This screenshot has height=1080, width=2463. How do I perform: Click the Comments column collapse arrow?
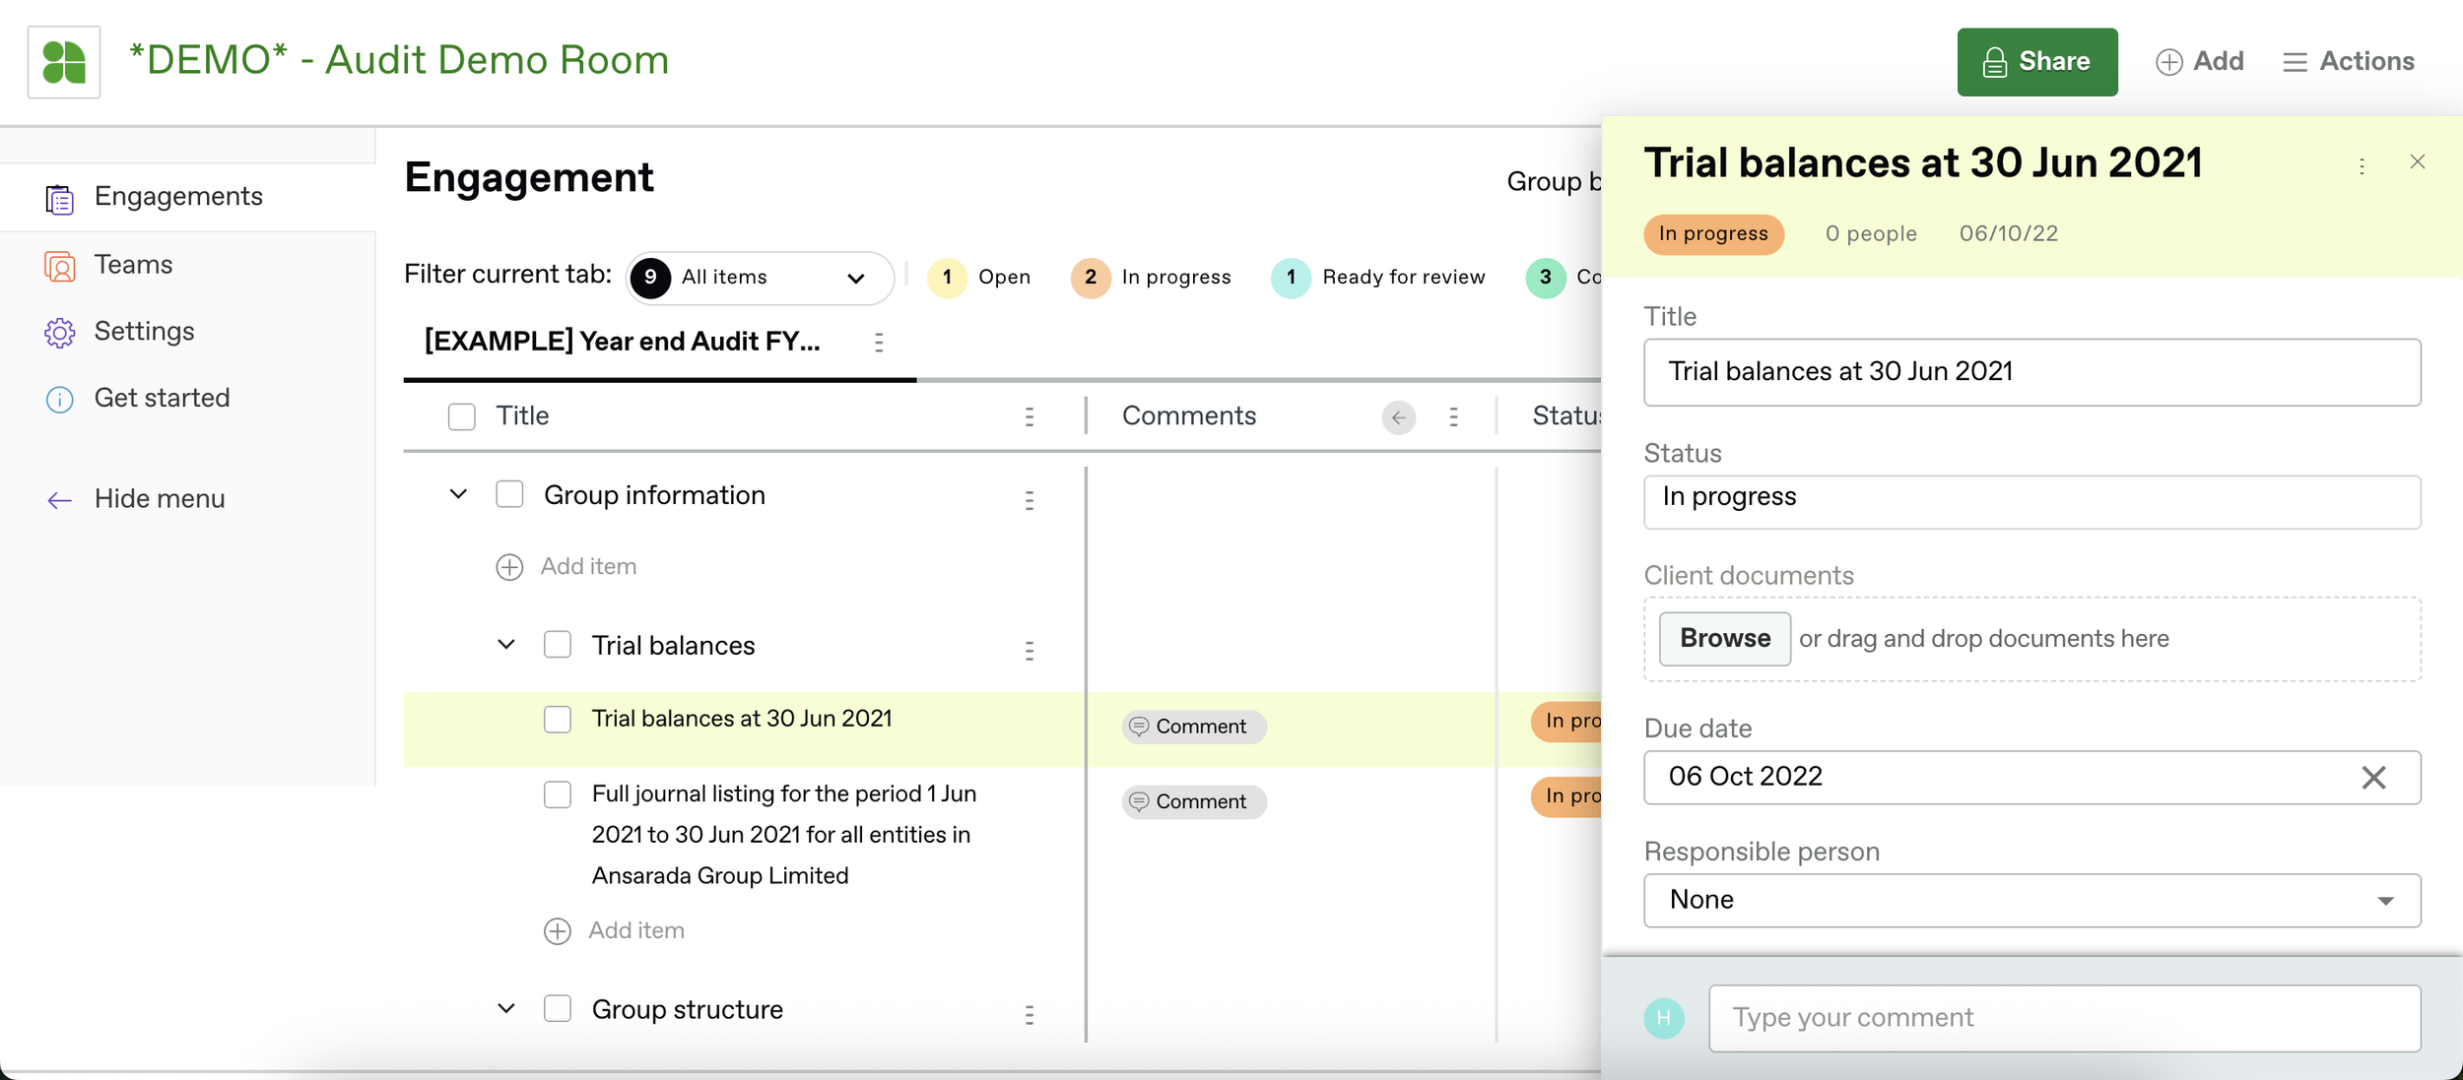pyautogui.click(x=1398, y=417)
